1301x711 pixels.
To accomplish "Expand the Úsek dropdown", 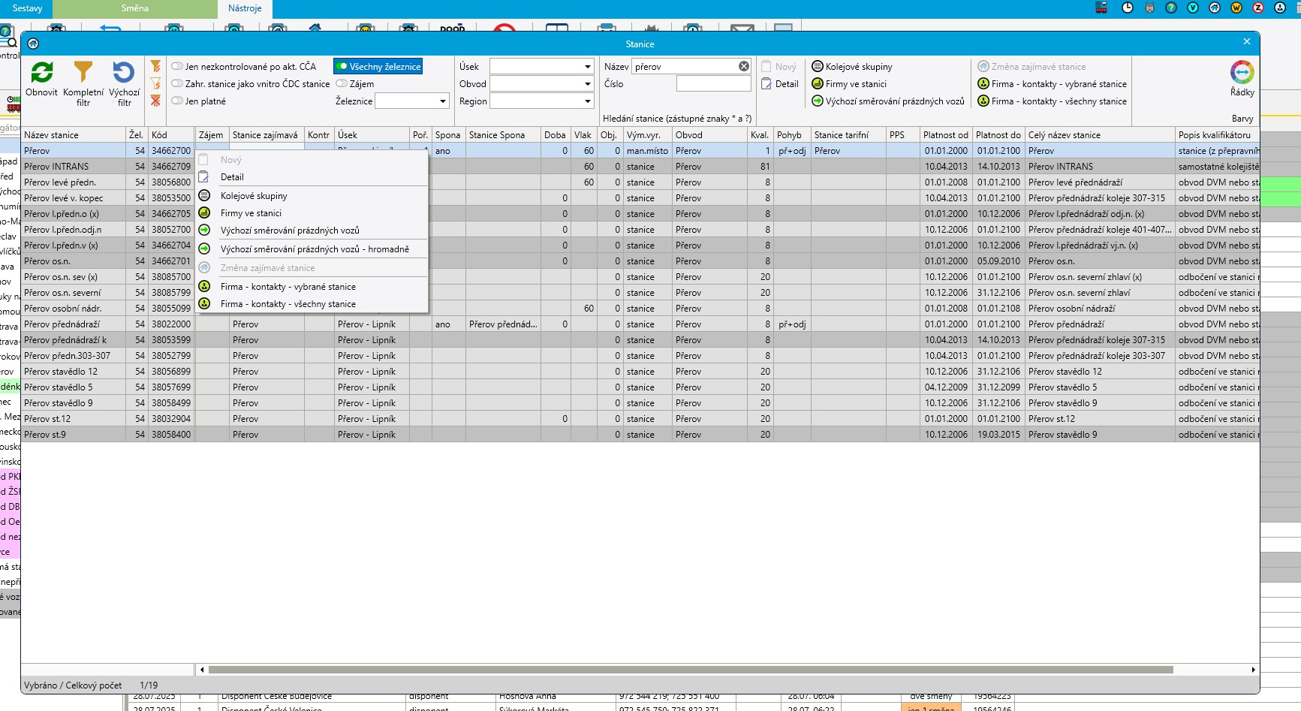I will [x=587, y=67].
